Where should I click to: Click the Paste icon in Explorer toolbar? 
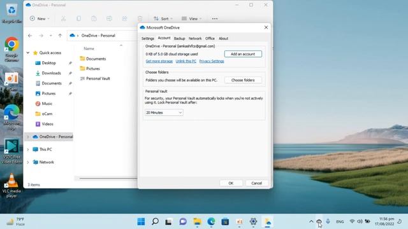[x=94, y=18]
